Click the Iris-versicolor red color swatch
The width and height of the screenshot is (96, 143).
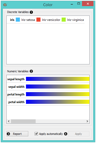click(x=38, y=20)
